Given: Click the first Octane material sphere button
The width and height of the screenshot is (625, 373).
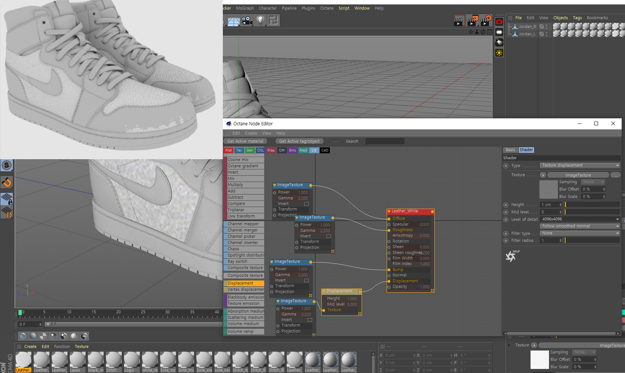Looking at the screenshot, I should pyautogui.click(x=23, y=336).
